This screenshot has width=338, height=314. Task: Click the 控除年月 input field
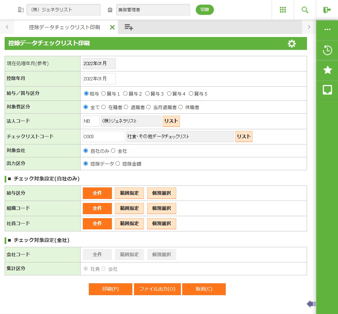point(99,79)
